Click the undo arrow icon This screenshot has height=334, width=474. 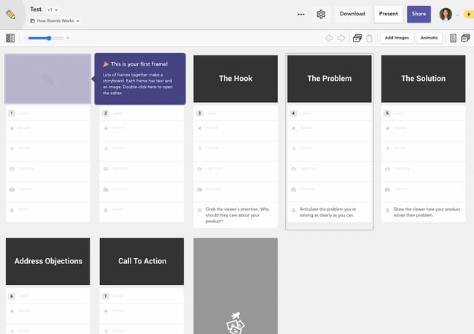pos(329,38)
